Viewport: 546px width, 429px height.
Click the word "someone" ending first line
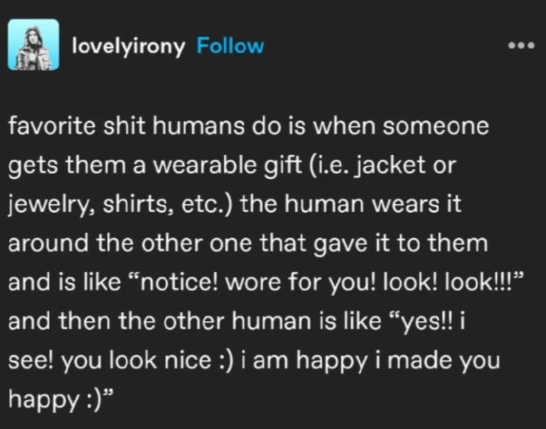click(x=435, y=126)
